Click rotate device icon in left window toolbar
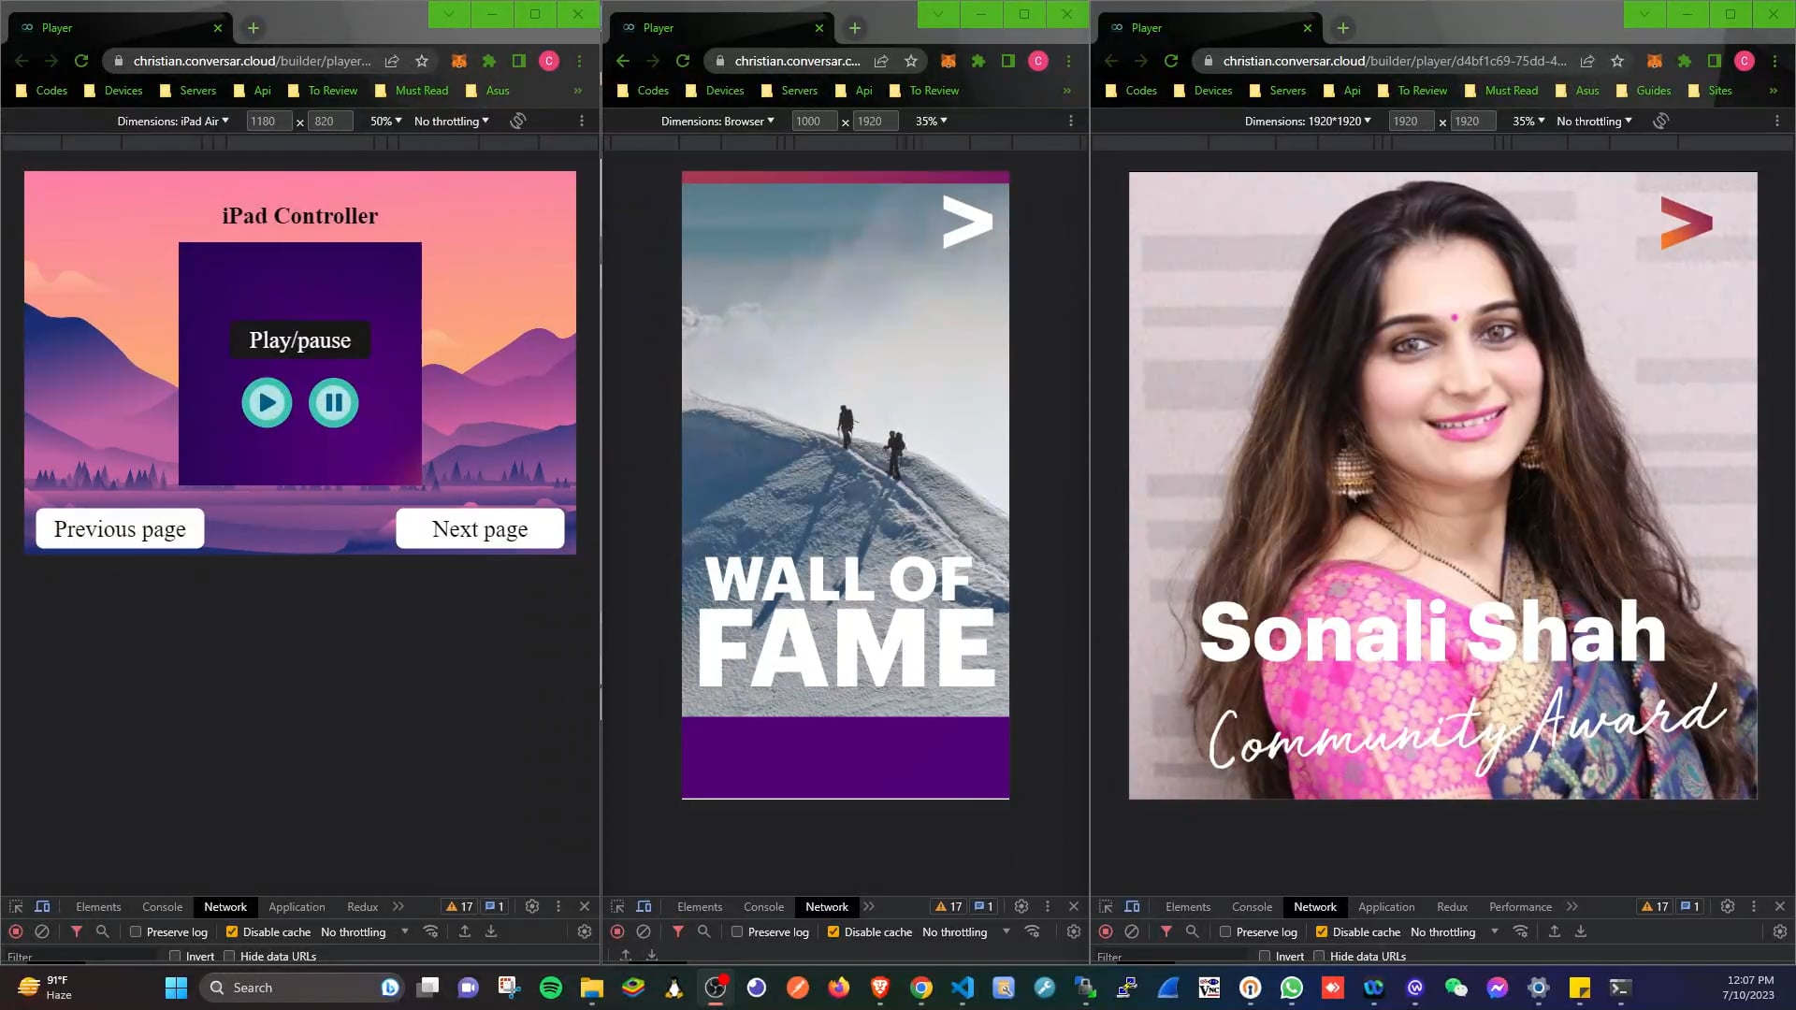The height and width of the screenshot is (1010, 1796). 518,121
